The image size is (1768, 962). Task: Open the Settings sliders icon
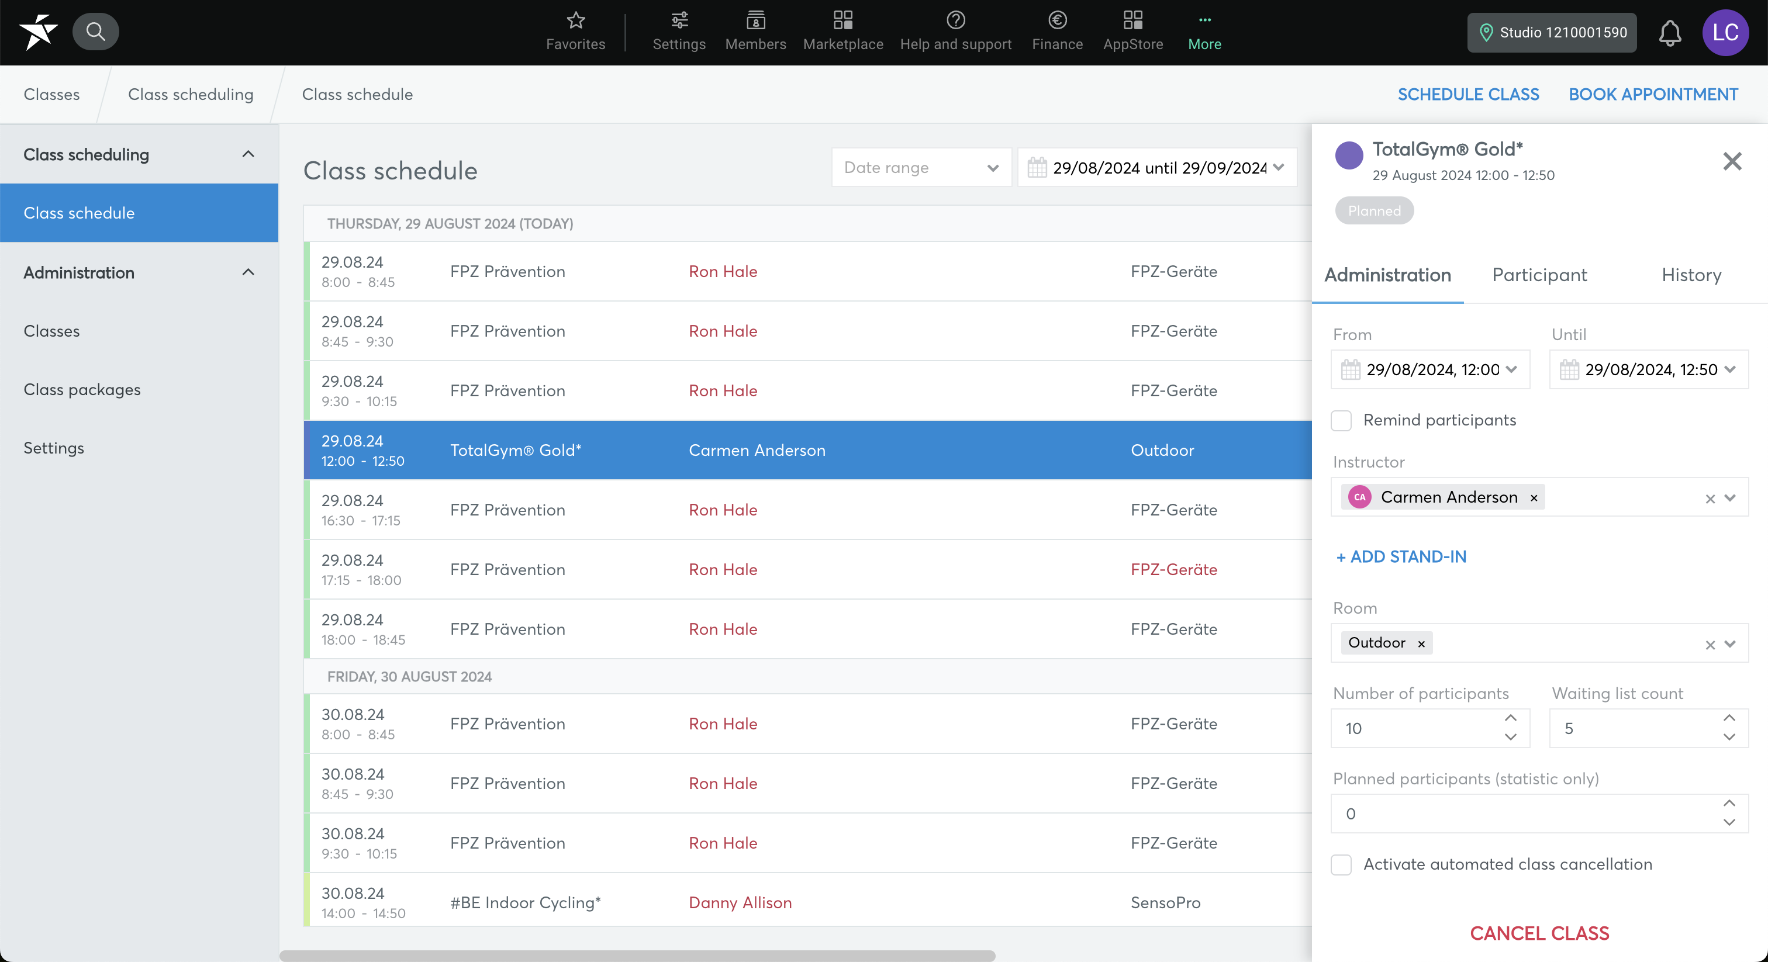(x=679, y=20)
